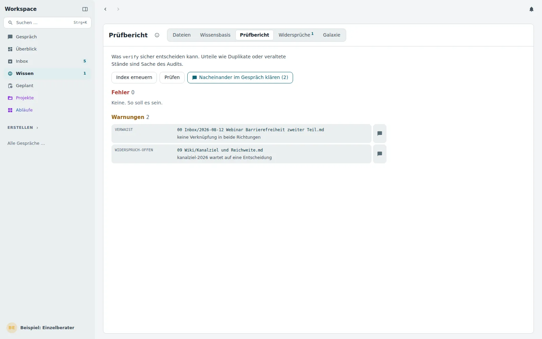Click the Warnungen 2 heading
This screenshot has height=339, width=542.
(x=130, y=117)
